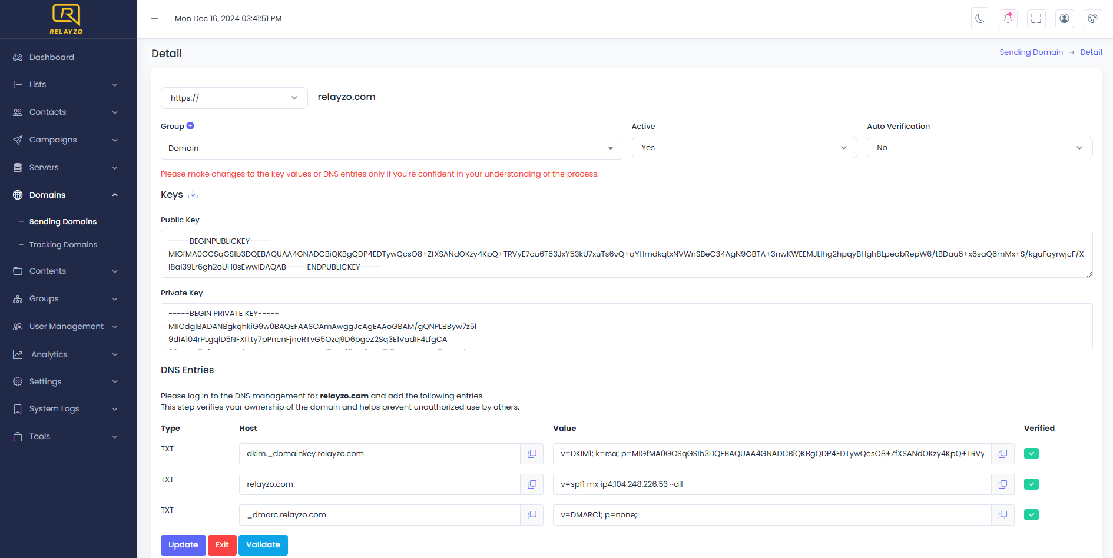
Task: Click the SPF row verified checkmark
Action: [x=1031, y=484]
